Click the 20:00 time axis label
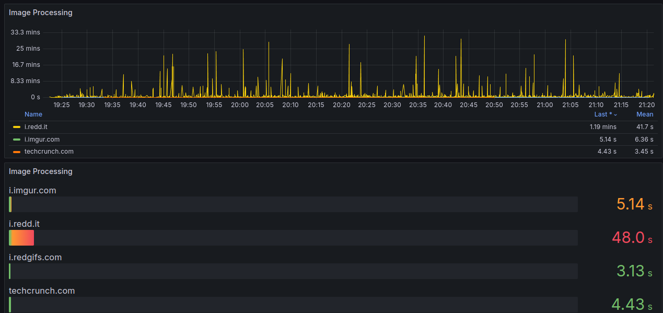Image resolution: width=663 pixels, height=313 pixels. 240,105
